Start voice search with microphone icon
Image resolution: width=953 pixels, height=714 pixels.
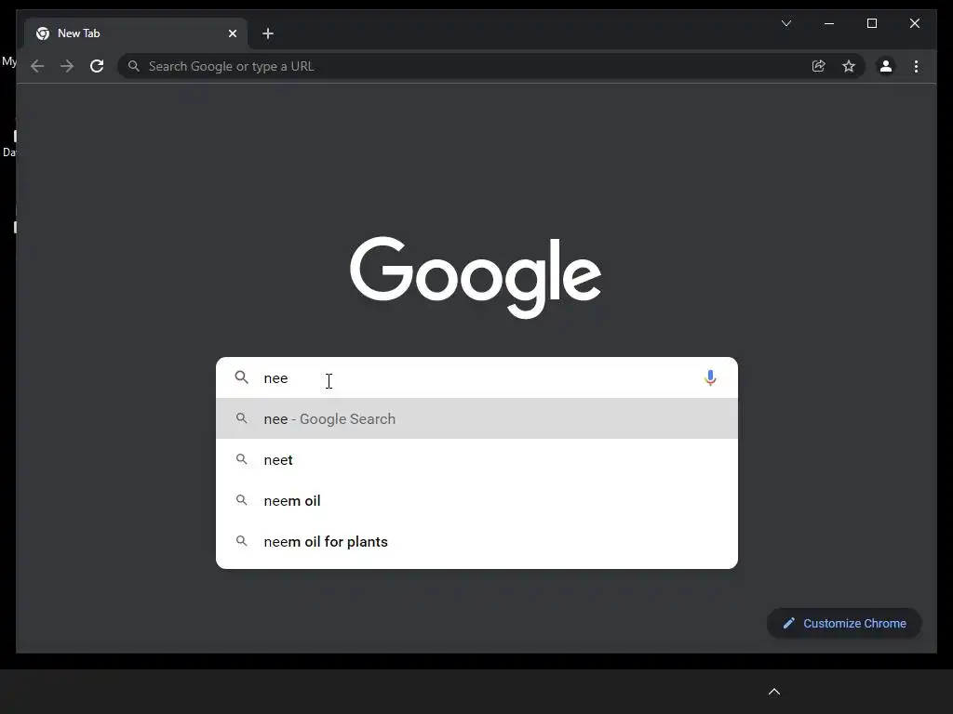coord(710,377)
